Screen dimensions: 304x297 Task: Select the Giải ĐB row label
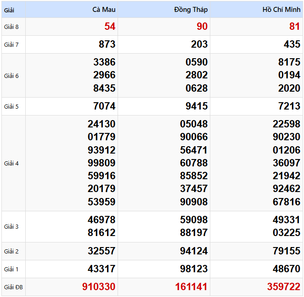[13, 287]
